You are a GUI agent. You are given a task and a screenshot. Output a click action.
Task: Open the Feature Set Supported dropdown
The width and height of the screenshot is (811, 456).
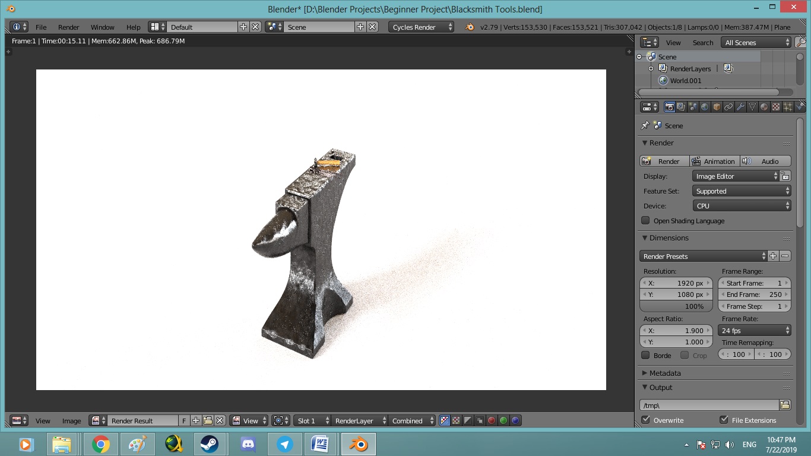tap(742, 191)
